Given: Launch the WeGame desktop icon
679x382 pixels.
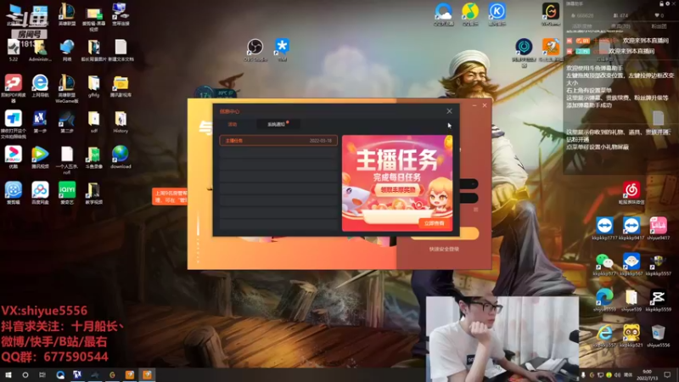Looking at the screenshot, I should [550, 14].
